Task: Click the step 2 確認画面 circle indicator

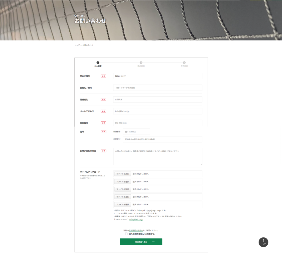Action: (141, 63)
